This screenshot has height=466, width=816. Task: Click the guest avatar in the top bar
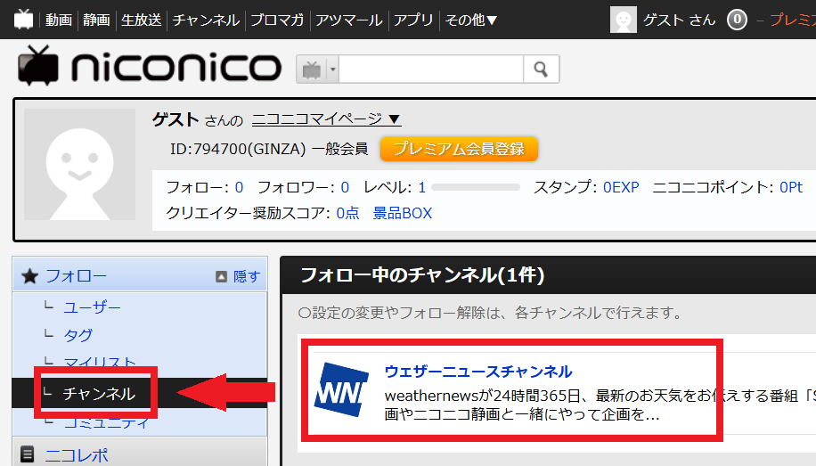623,20
